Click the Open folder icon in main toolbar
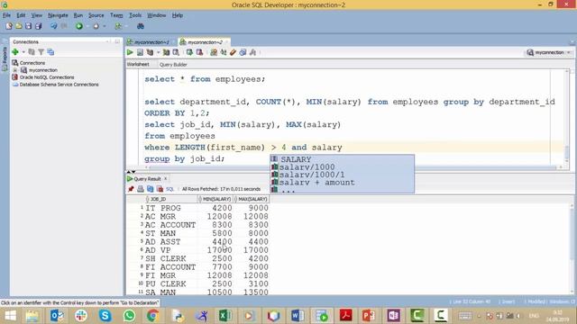 [18, 26]
